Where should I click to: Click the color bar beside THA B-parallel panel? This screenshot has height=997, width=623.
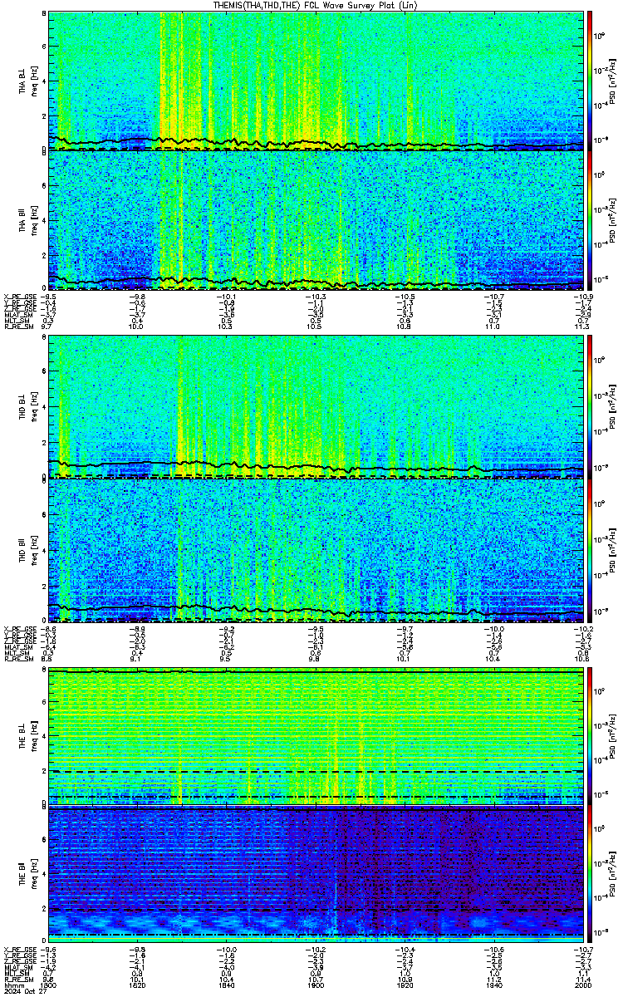(x=591, y=220)
